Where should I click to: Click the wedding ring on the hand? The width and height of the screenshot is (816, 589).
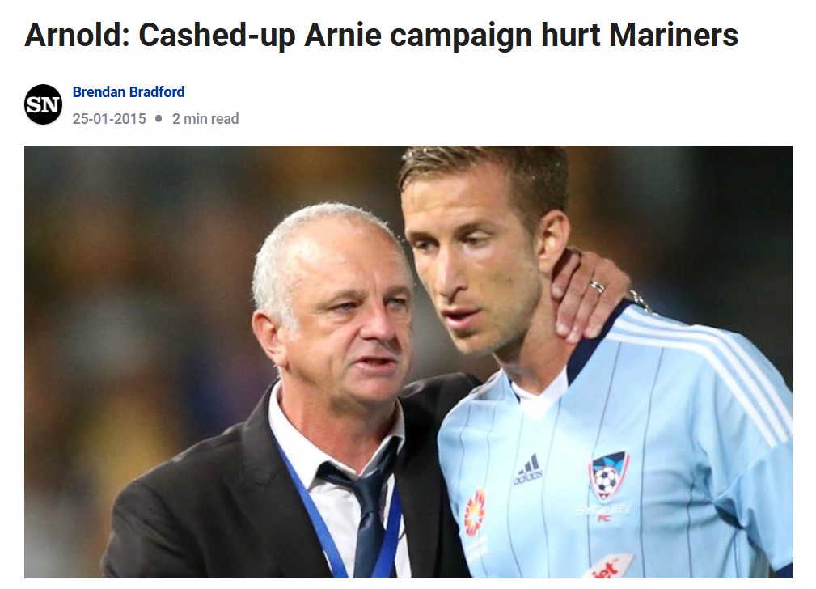(597, 286)
